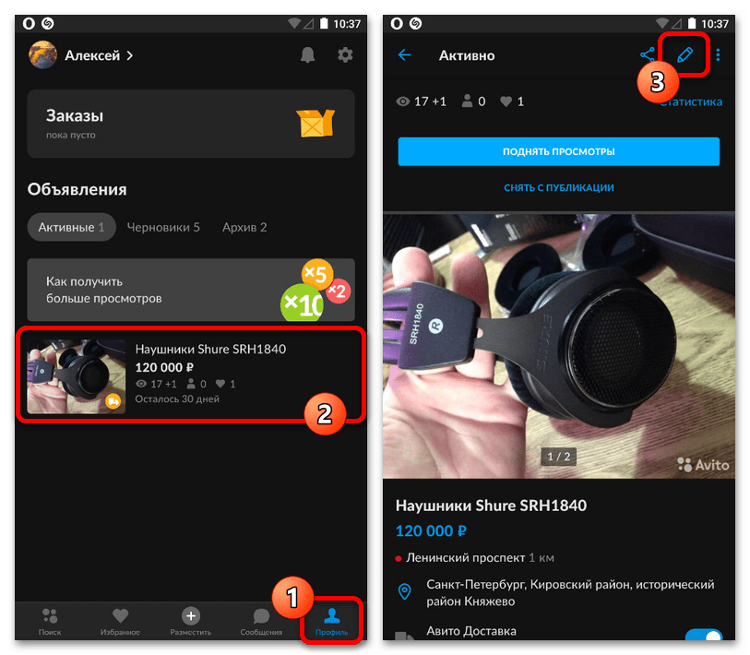Toggle the Авито Доставка switch
The height and width of the screenshot is (655, 750).
pos(704,635)
